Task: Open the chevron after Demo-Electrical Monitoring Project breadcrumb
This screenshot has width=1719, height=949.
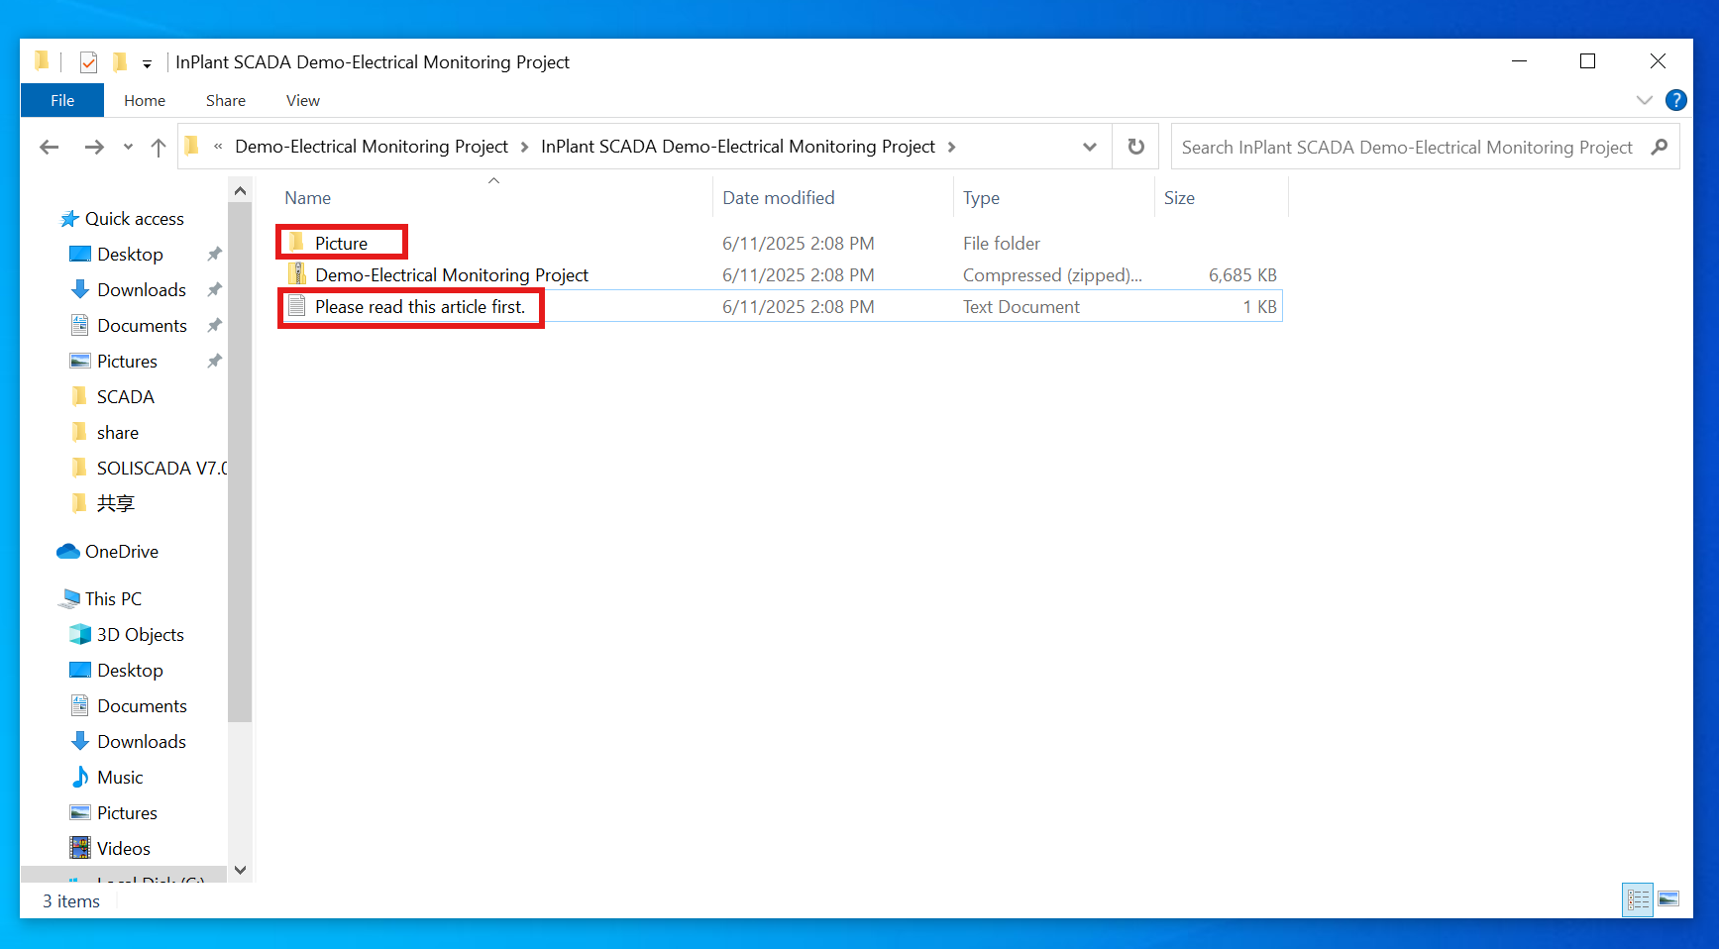Action: [524, 147]
